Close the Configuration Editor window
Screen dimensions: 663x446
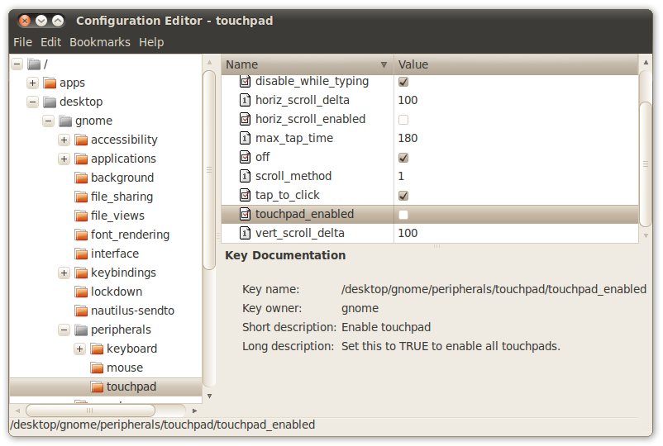tap(25, 21)
